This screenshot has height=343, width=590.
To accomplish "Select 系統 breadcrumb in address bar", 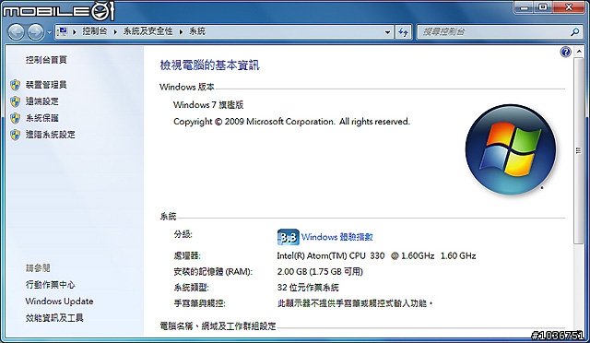I will 197,31.
